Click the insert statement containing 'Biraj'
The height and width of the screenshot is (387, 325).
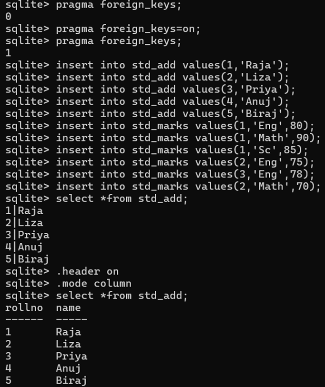pyautogui.click(x=175, y=114)
